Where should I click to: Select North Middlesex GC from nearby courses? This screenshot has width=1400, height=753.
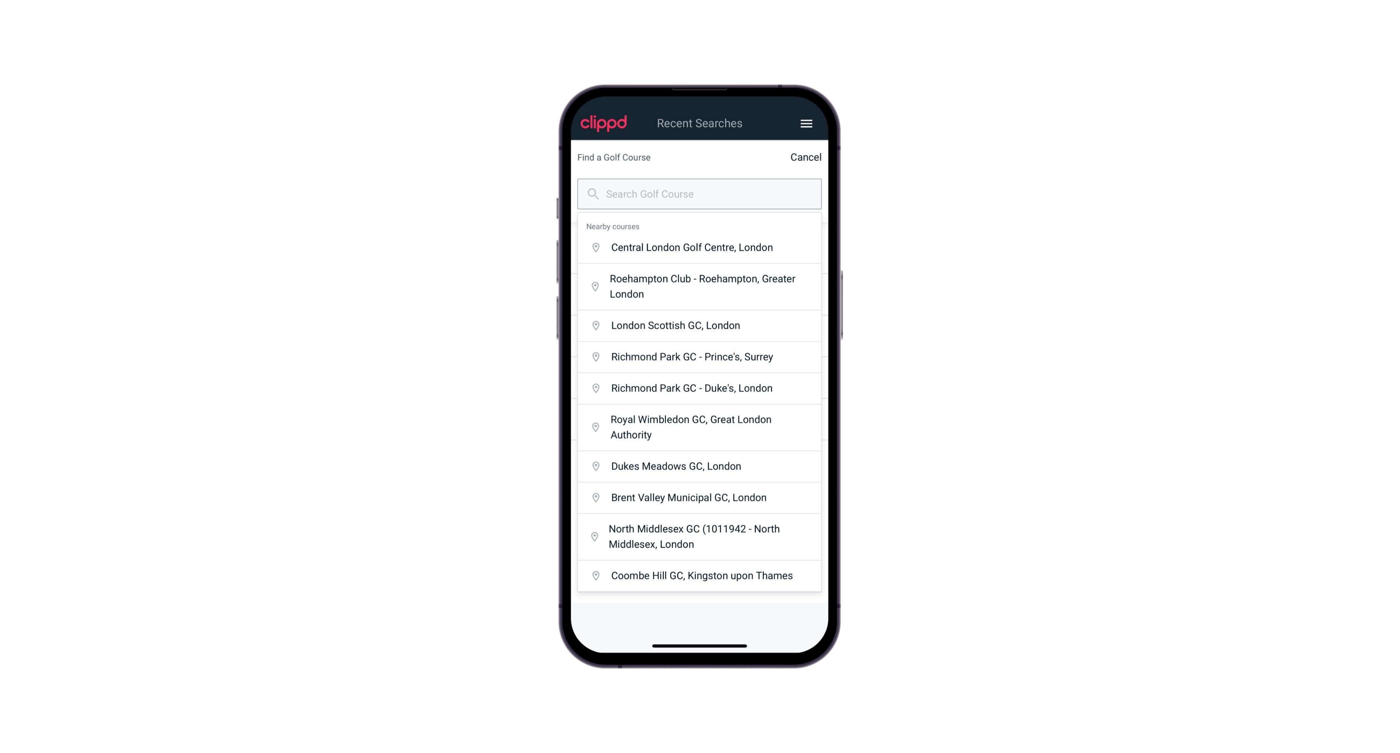[699, 536]
